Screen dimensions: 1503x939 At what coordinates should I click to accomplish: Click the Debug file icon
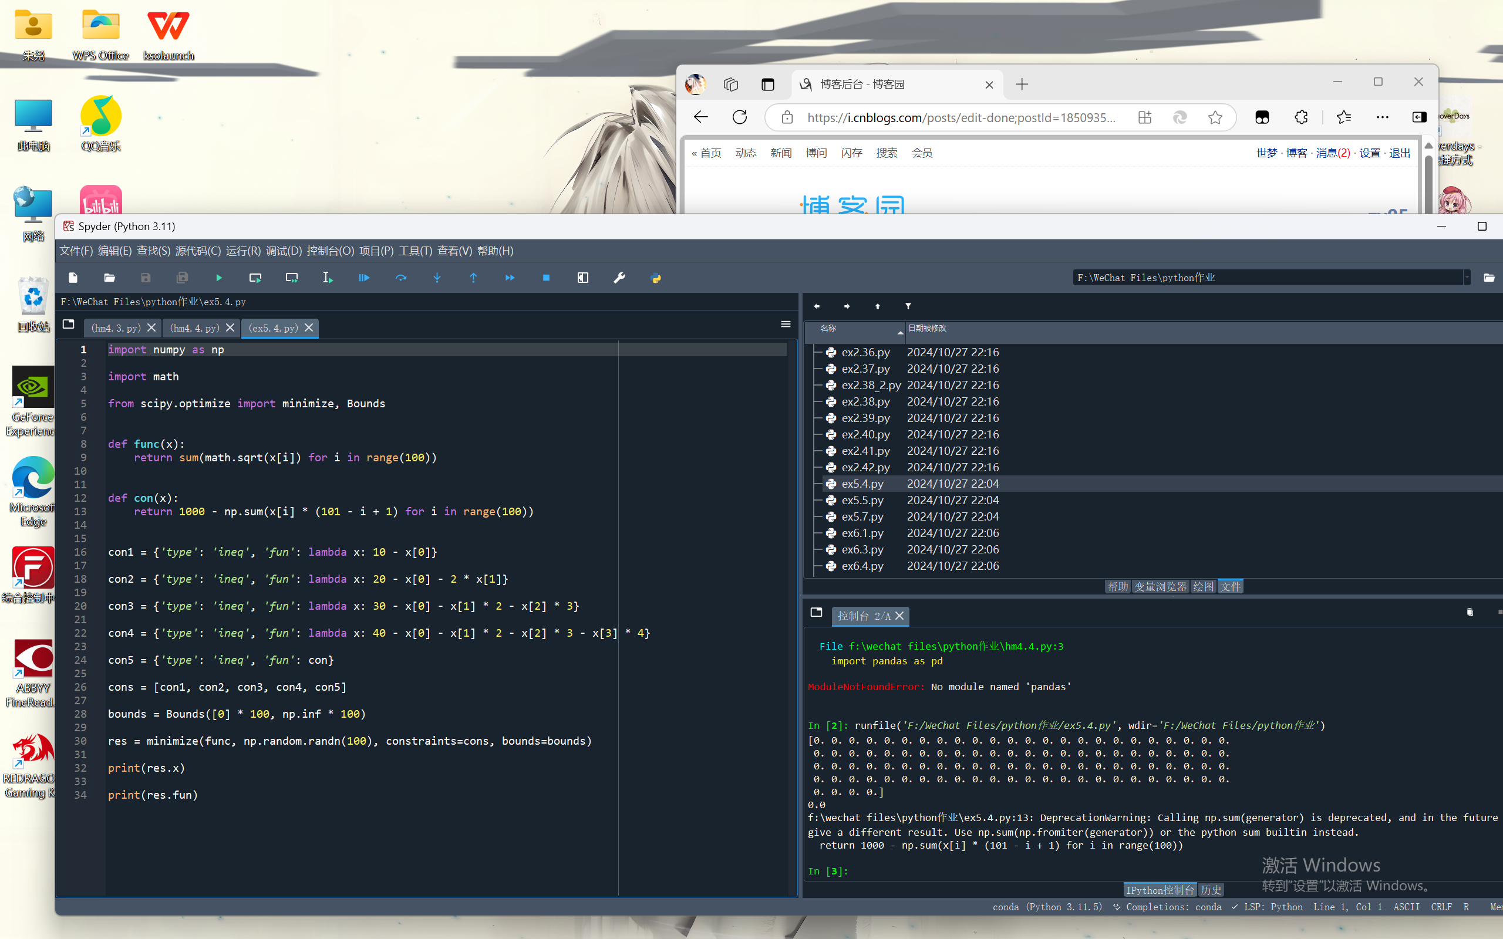tap(364, 278)
